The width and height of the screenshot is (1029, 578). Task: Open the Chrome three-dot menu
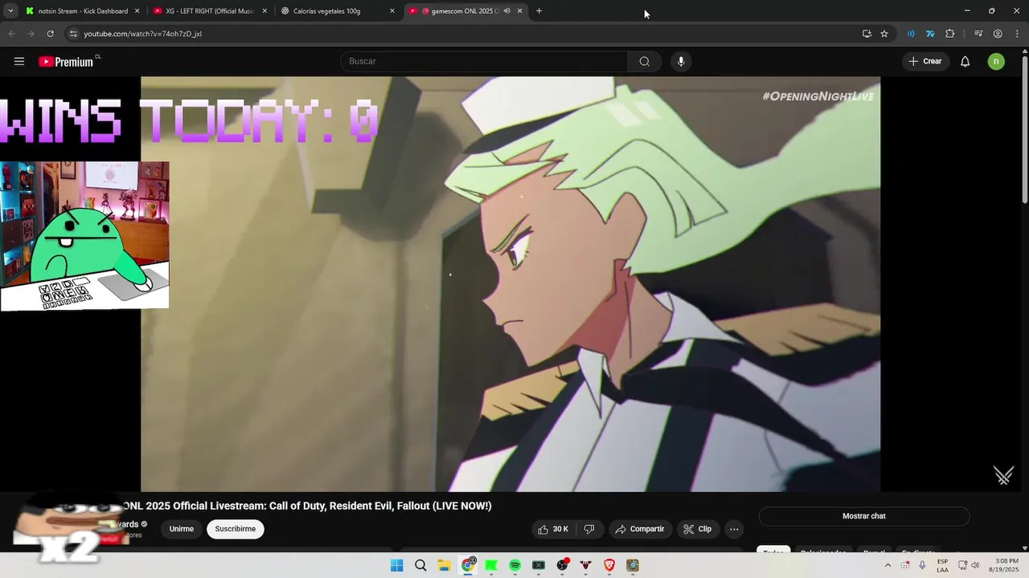[1017, 34]
